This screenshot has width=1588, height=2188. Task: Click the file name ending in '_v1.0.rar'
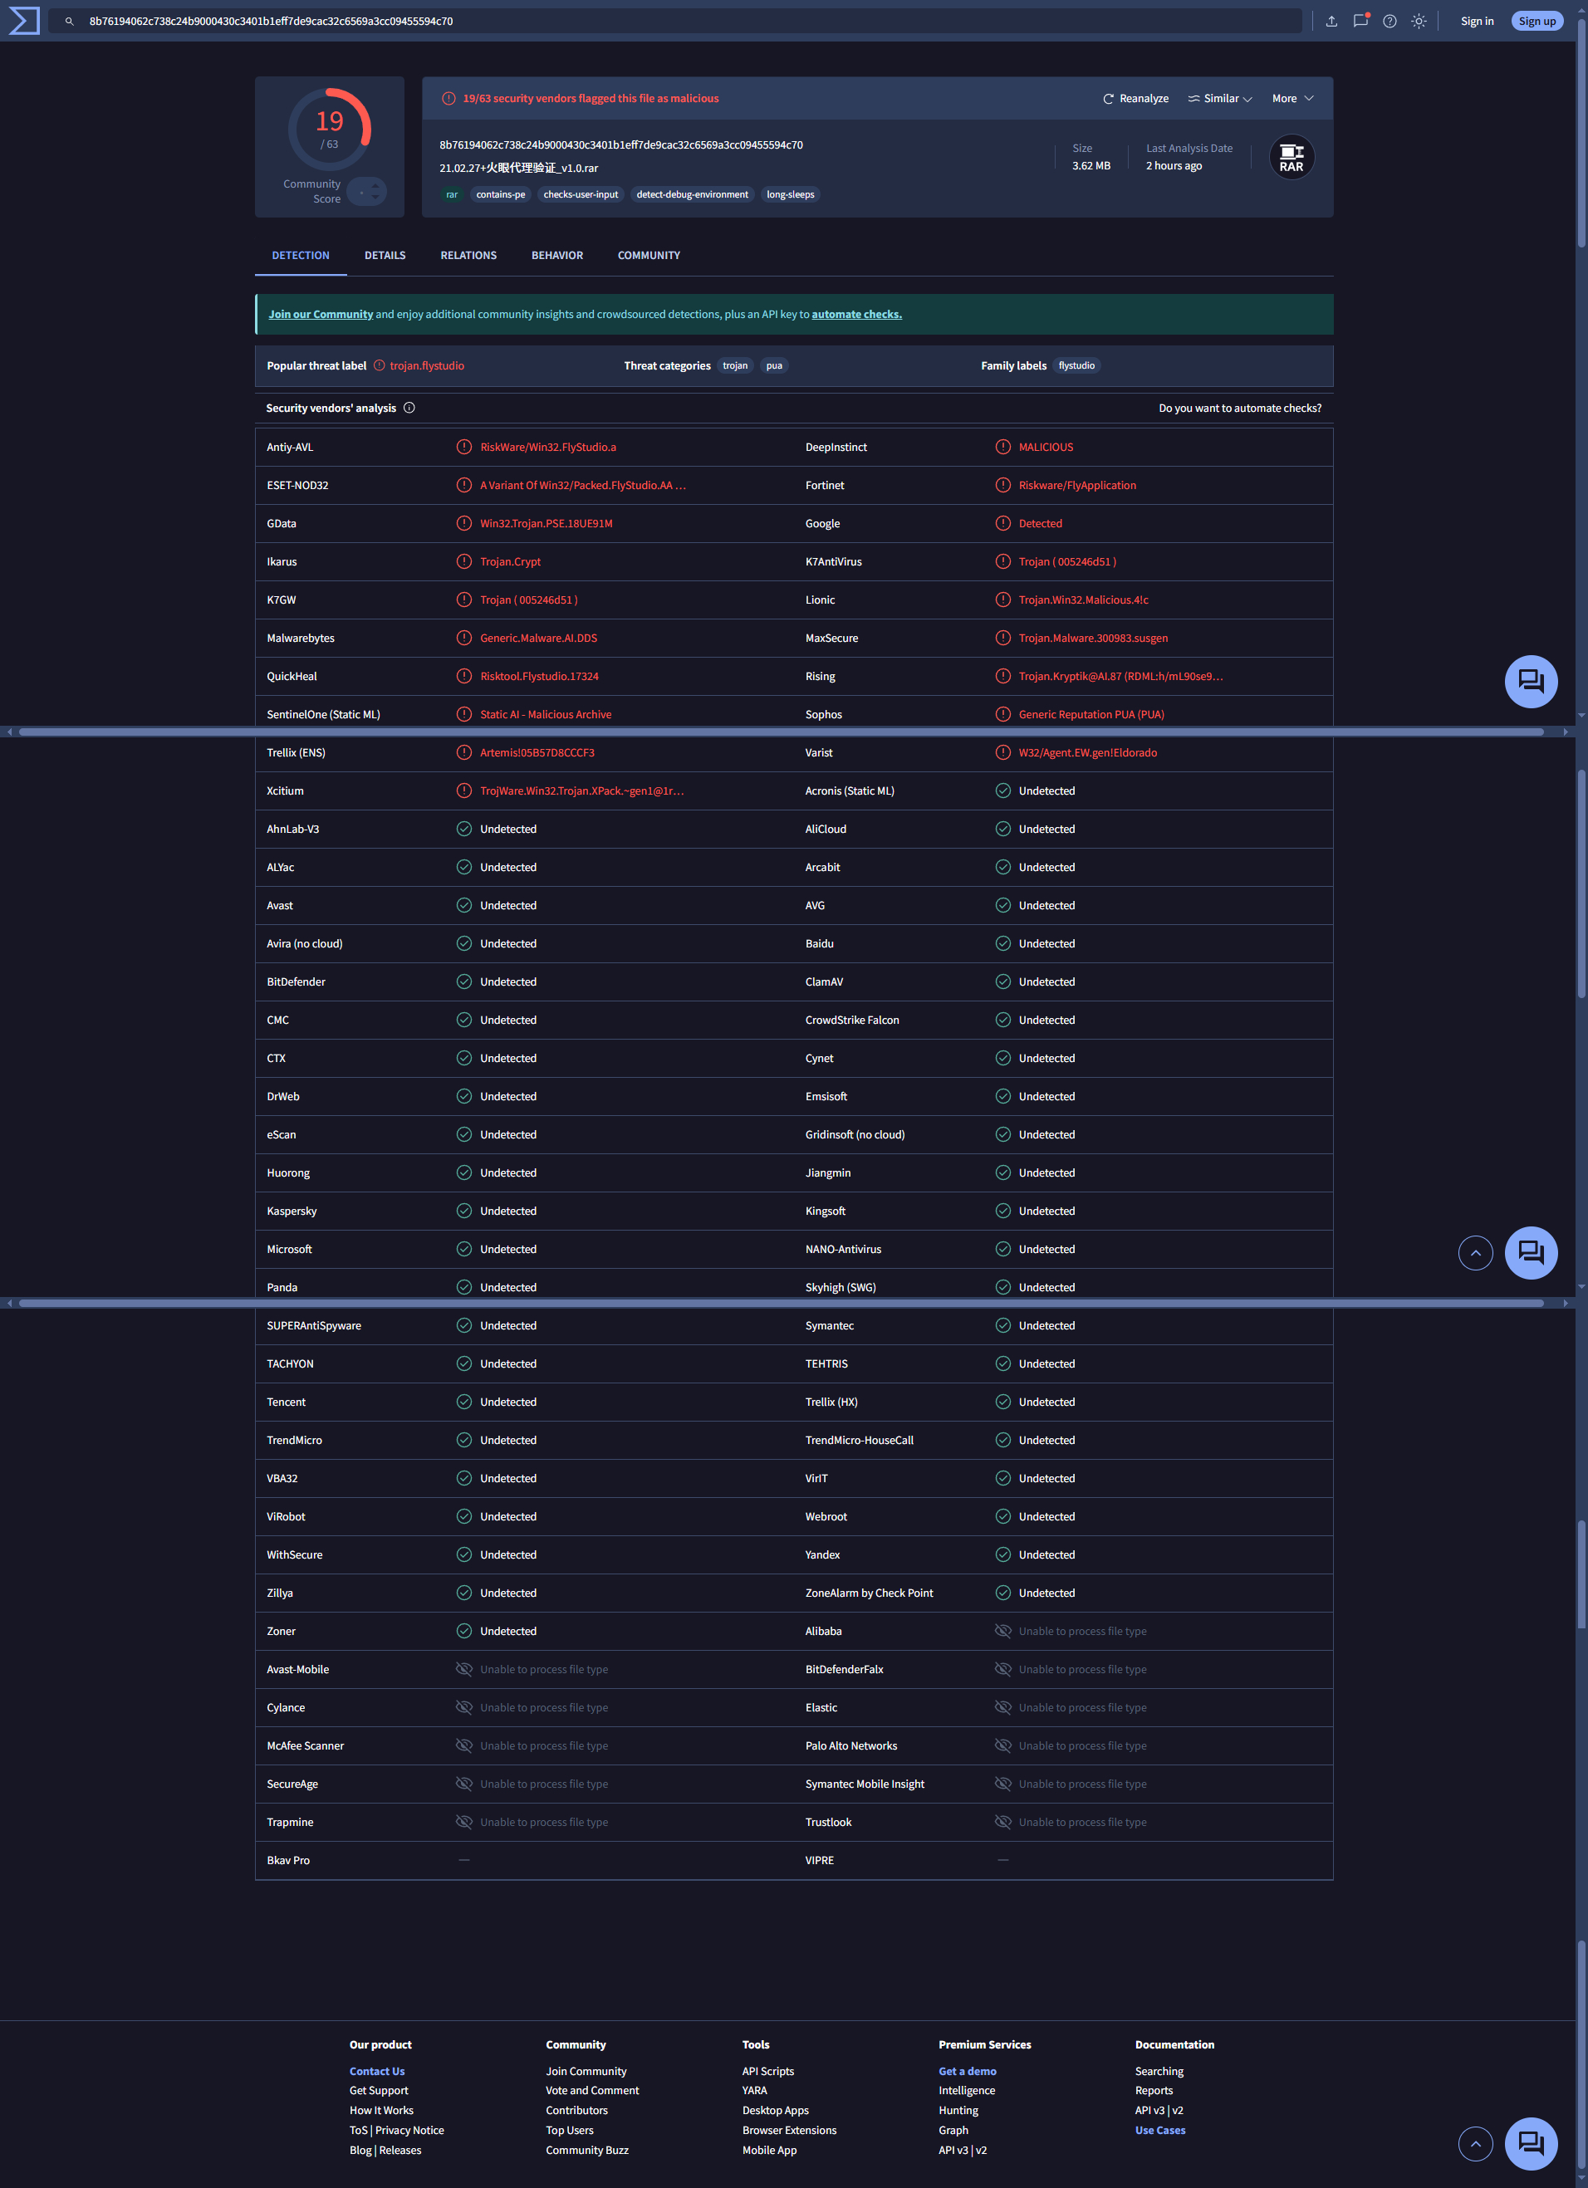point(519,168)
